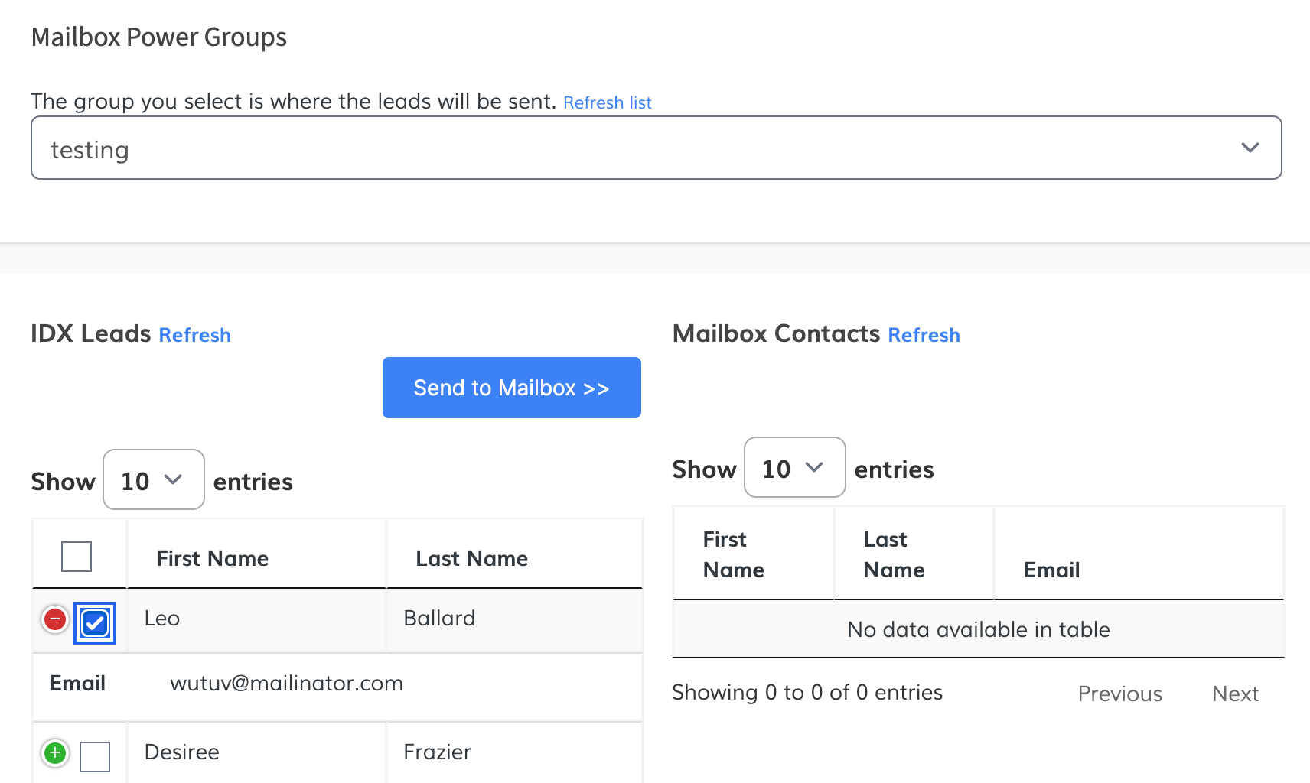The width and height of the screenshot is (1310, 783).
Task: Check the checkbox for Desiree Frazier
Action: pos(95,756)
